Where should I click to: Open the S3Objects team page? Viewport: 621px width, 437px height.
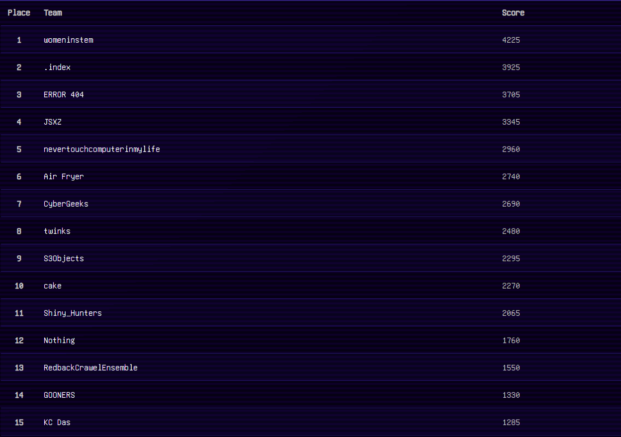[64, 258]
